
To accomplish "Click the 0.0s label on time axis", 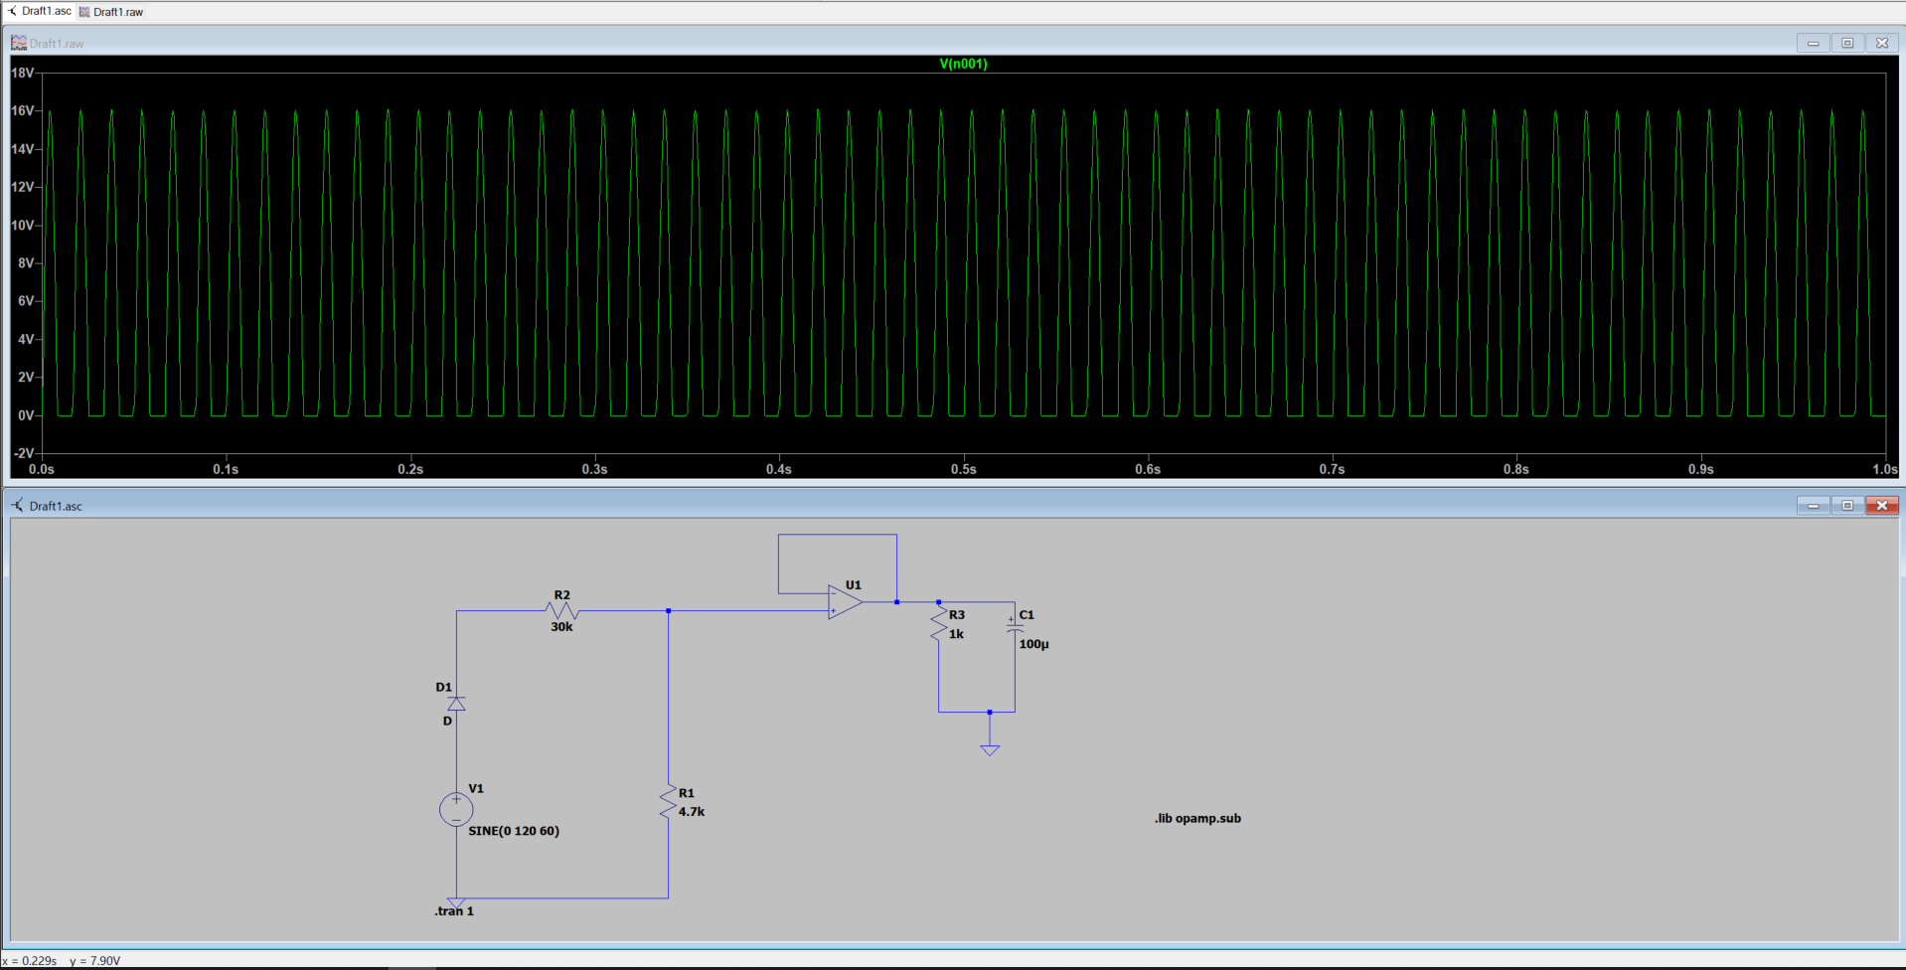I will pos(42,469).
